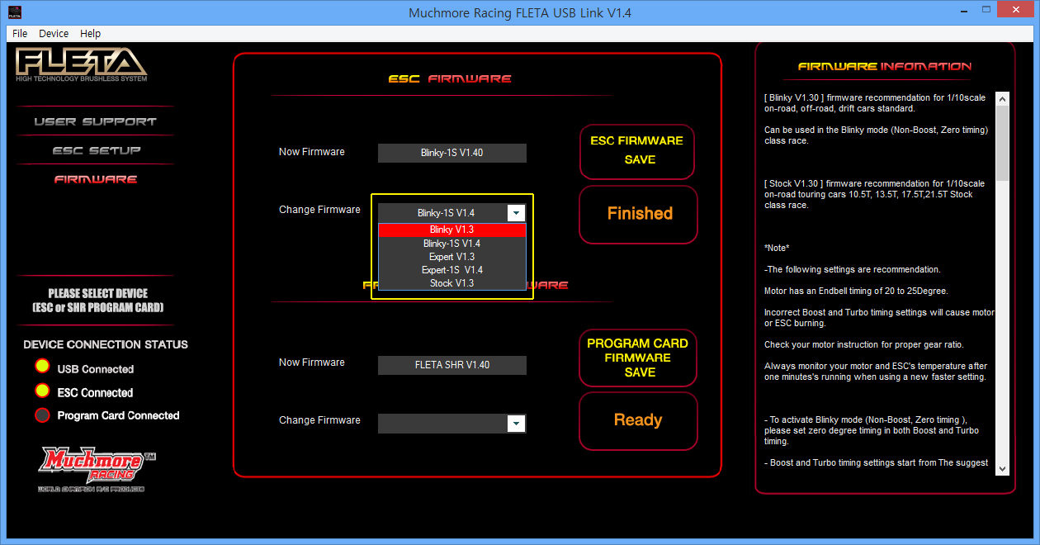The image size is (1040, 545).
Task: Click firmware information scrollbar thumb
Action: (1002, 144)
